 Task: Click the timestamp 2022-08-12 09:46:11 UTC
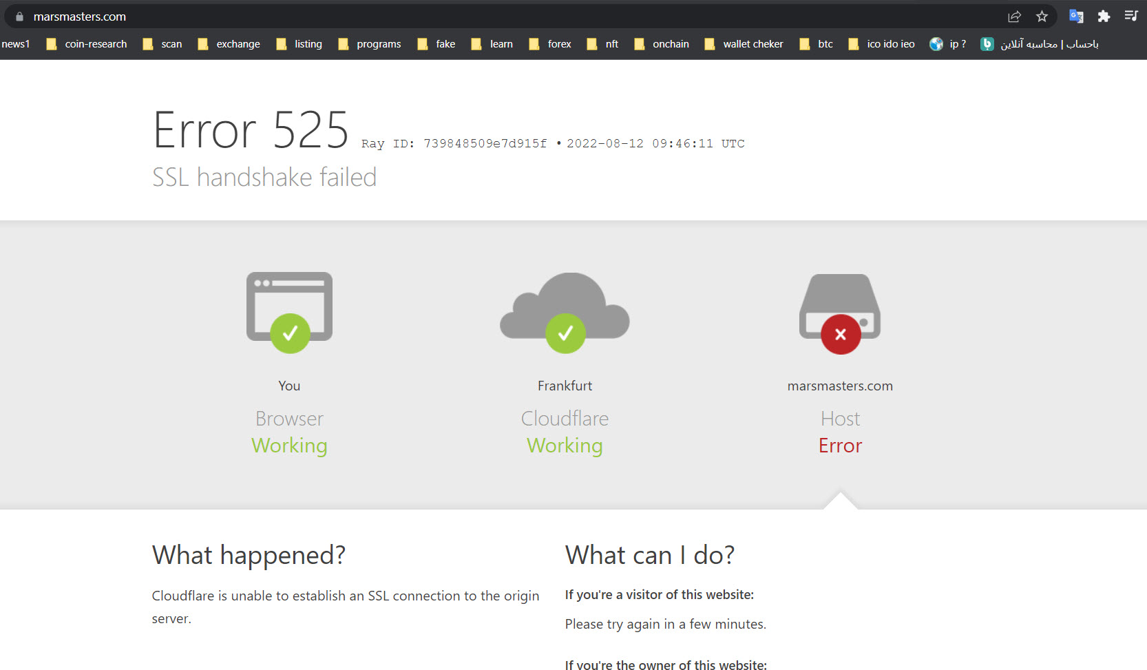tap(655, 143)
